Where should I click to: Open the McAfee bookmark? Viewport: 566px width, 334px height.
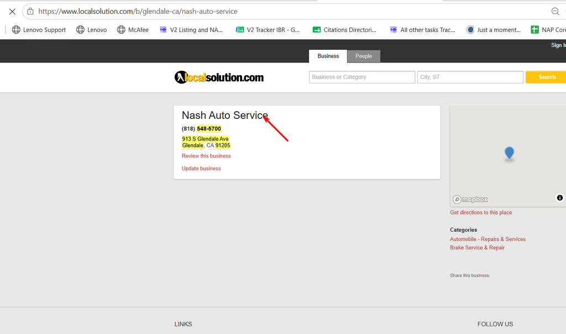click(133, 30)
